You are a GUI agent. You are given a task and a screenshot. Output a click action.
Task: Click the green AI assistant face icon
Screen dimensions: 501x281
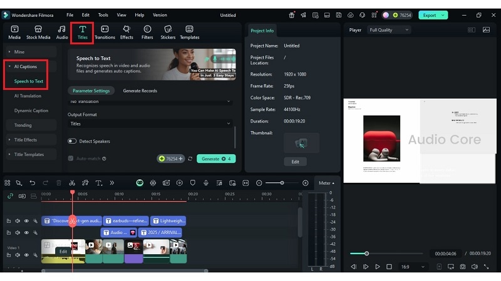[140, 183]
